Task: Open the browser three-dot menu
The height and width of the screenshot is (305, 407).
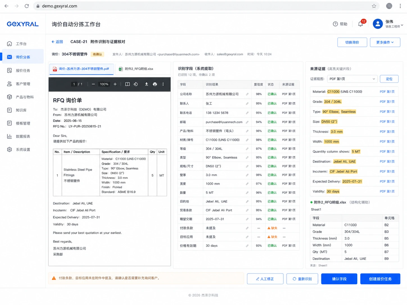Action: (x=400, y=6)
